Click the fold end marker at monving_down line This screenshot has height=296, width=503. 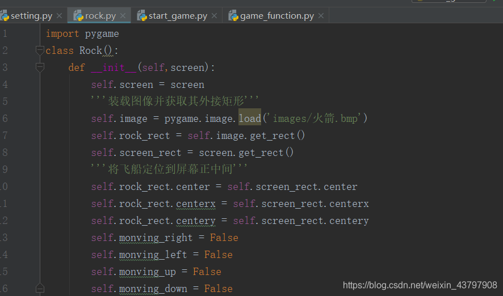tap(40, 288)
